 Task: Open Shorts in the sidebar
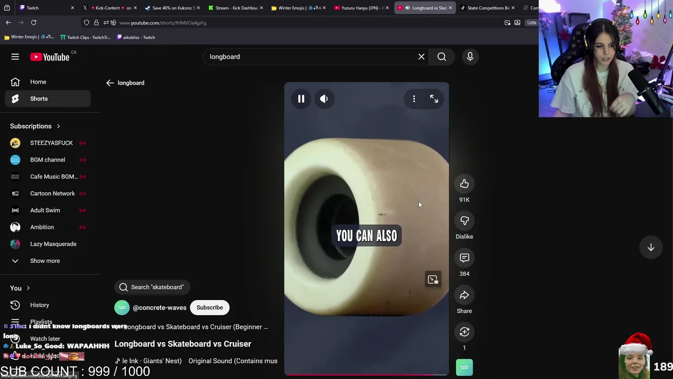48,99
